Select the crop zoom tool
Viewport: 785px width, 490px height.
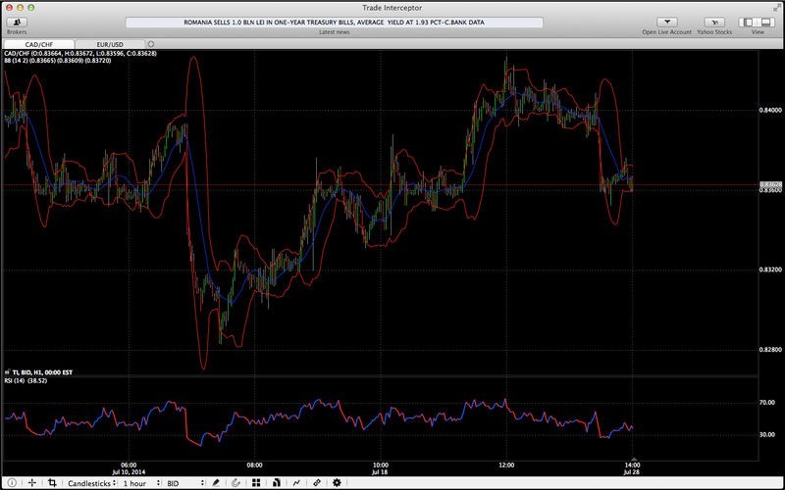coord(52,483)
